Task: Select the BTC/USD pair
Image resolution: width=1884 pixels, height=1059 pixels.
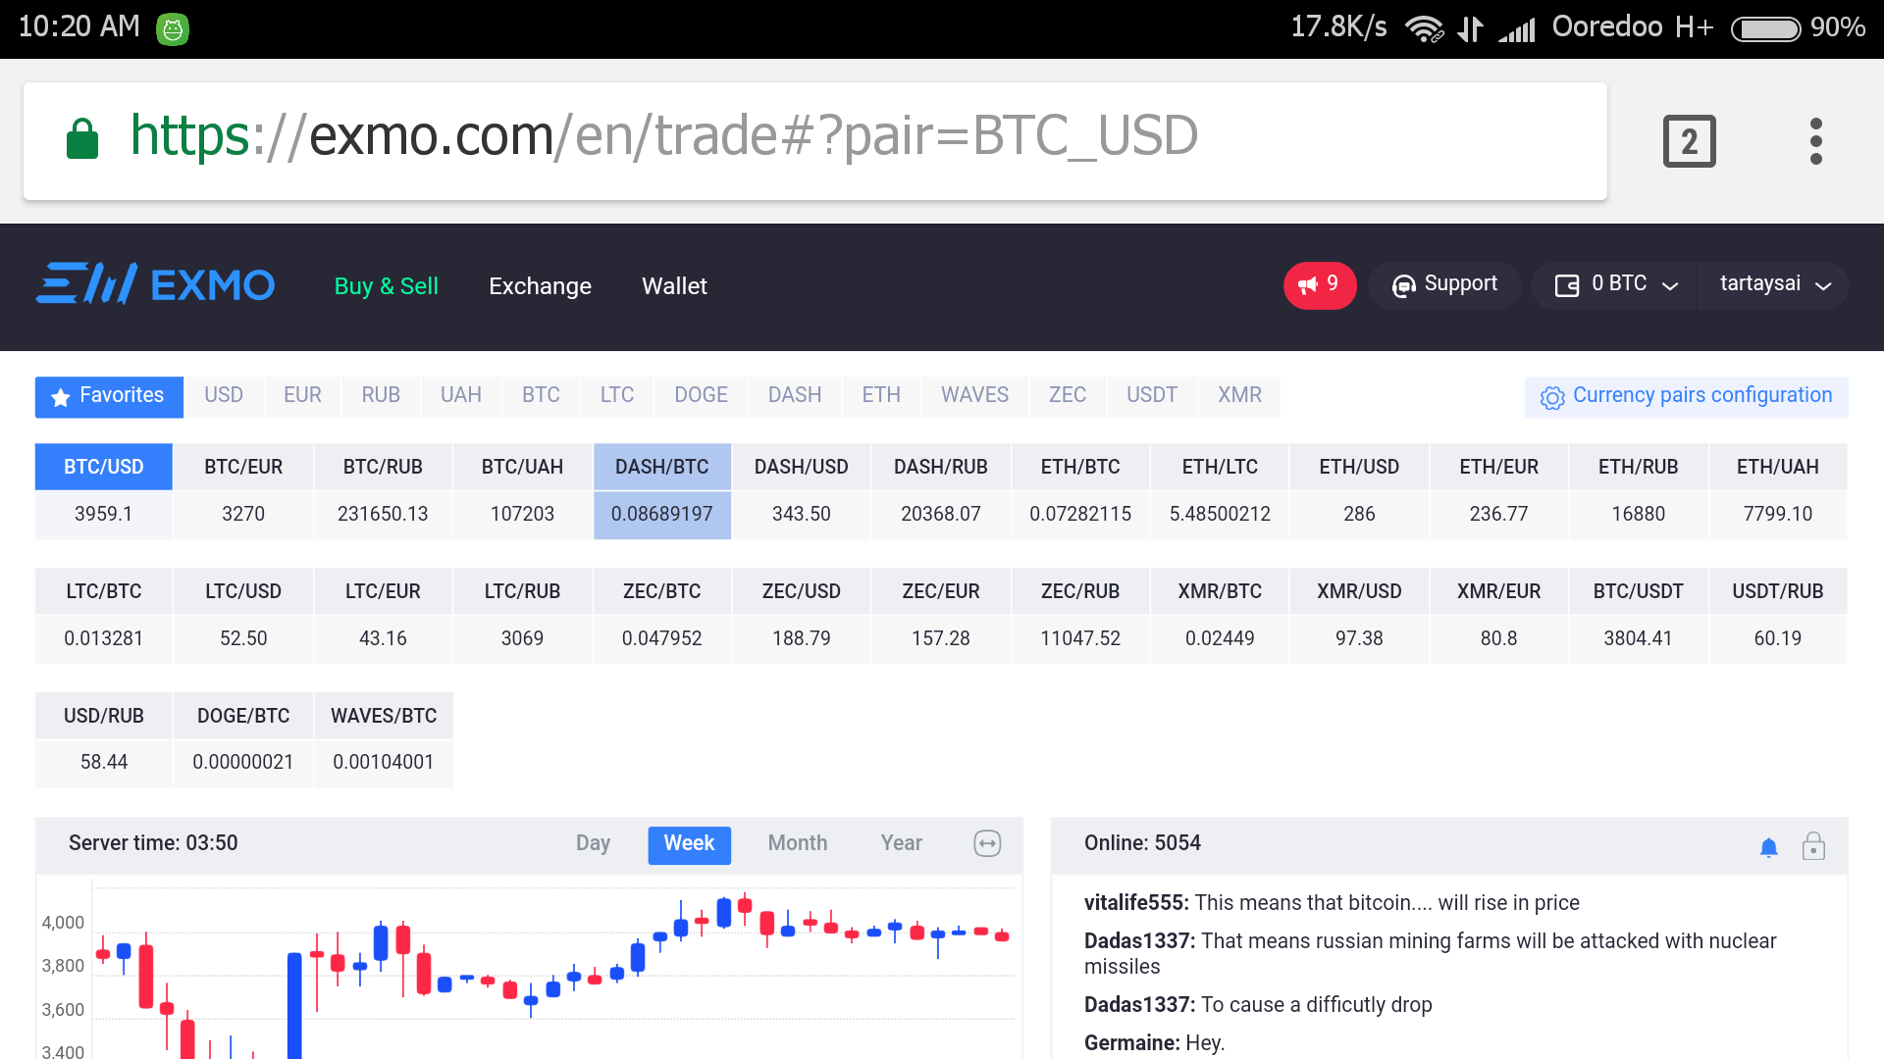Action: tap(104, 490)
